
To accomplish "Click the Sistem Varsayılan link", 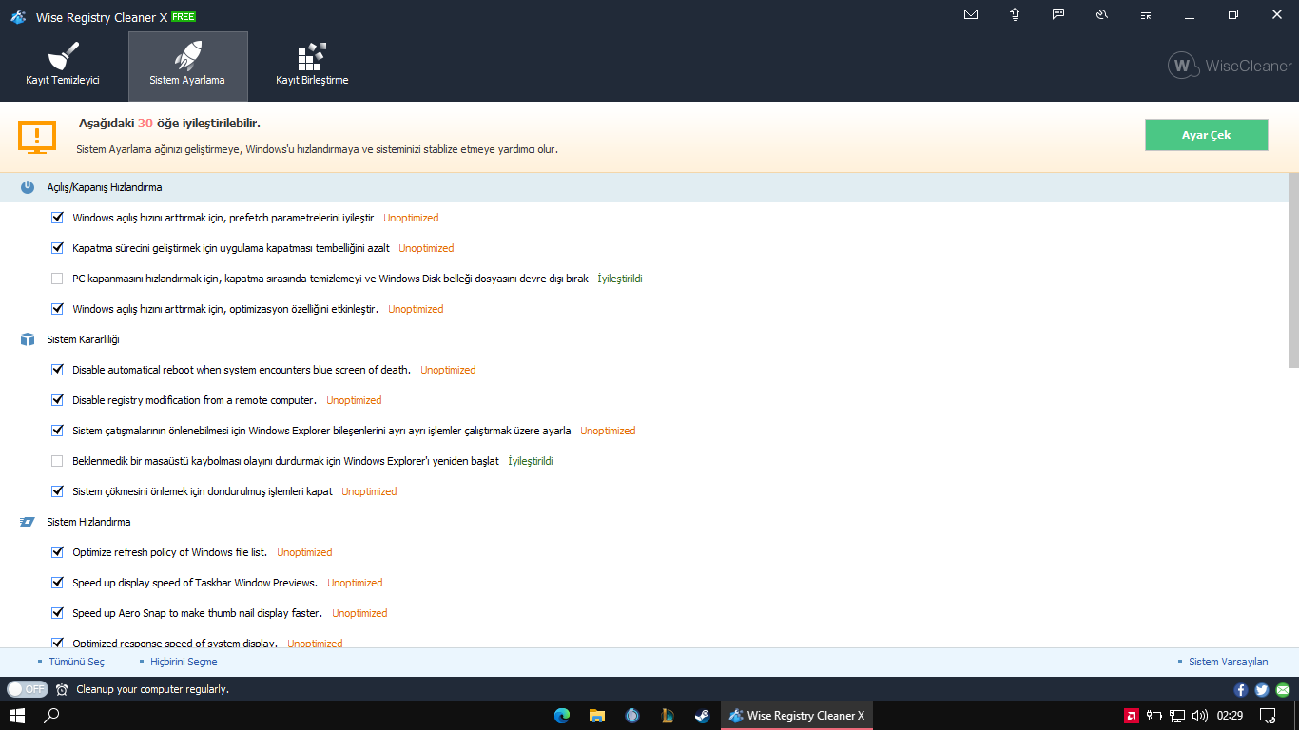I will coord(1229,662).
